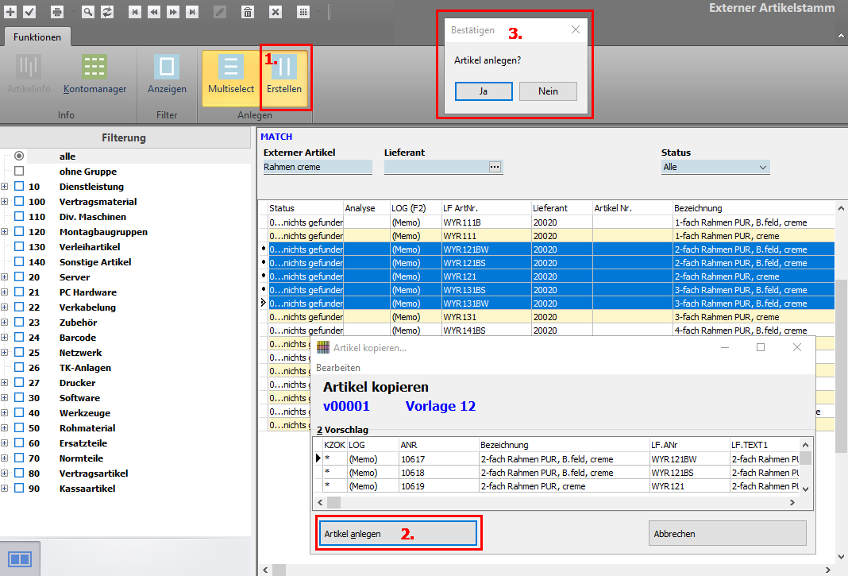Switch to the Funktionen ribbon tab
Screen dimensions: 848x576
click(x=37, y=37)
